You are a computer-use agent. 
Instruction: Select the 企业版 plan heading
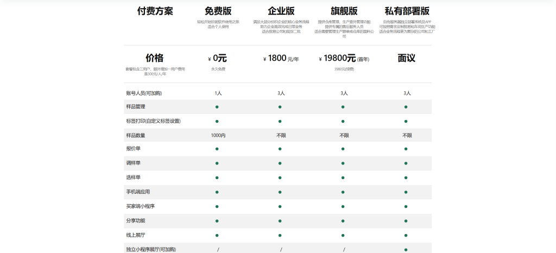click(281, 11)
